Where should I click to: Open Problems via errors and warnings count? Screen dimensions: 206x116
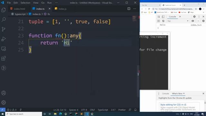(12, 110)
